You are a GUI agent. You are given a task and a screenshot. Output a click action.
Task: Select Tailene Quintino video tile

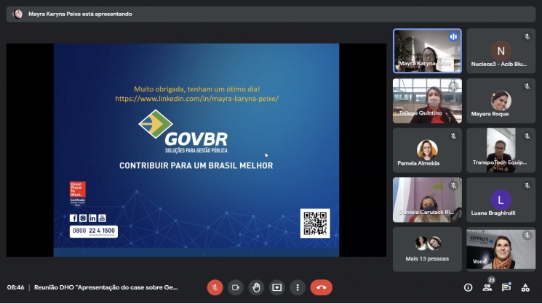click(x=427, y=101)
